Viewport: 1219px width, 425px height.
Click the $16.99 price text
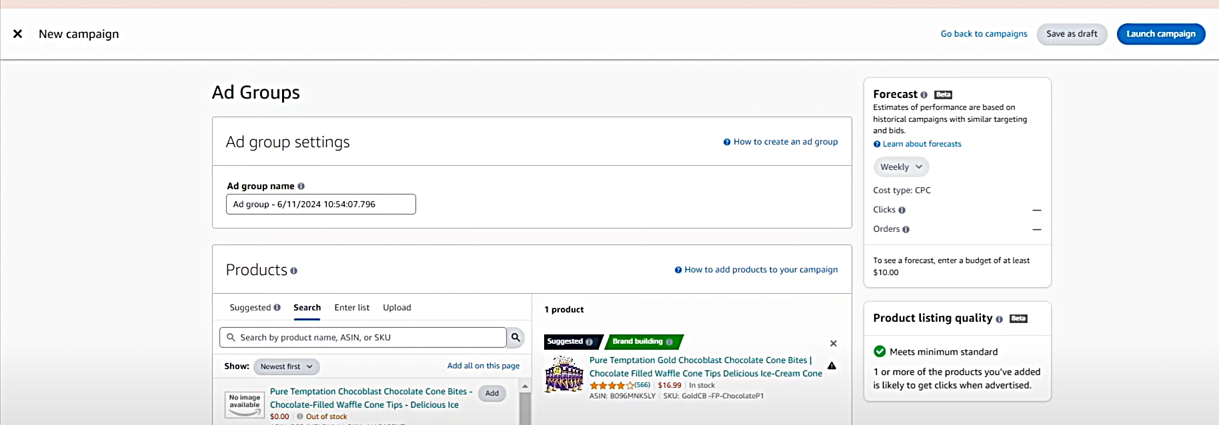tap(670, 386)
